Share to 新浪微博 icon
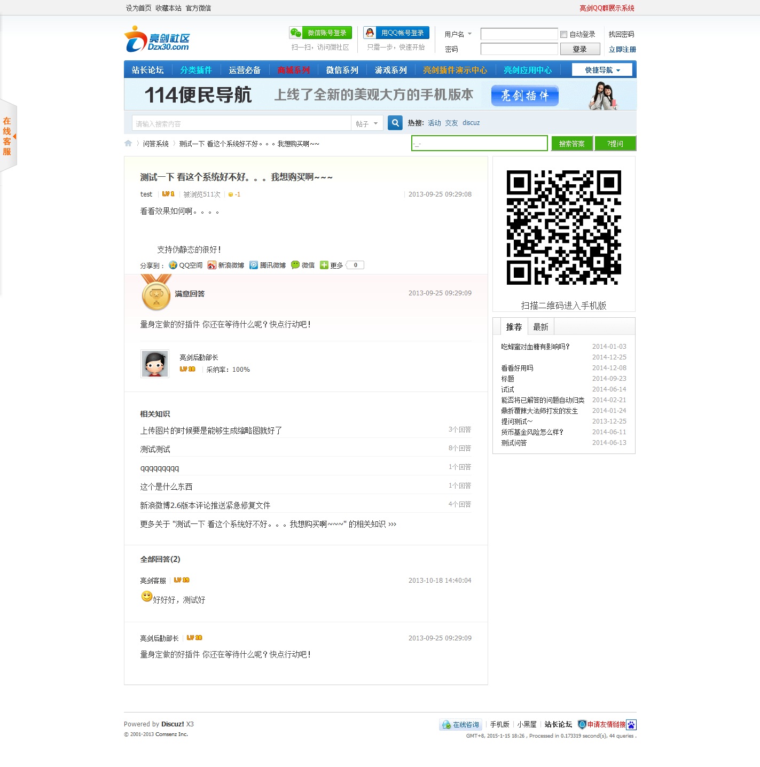Screen dimensions: 760x767 212,265
